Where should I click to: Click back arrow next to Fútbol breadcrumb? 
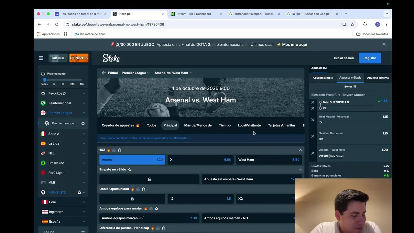pyautogui.click(x=104, y=73)
